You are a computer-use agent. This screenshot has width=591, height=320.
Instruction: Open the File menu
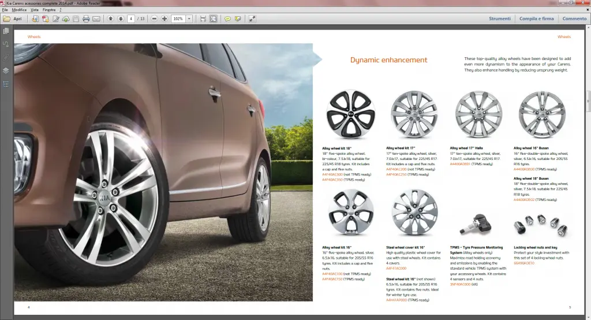(x=5, y=10)
